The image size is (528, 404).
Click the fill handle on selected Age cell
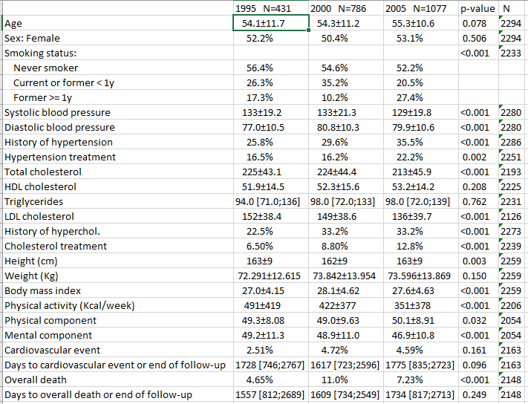pyautogui.click(x=308, y=30)
